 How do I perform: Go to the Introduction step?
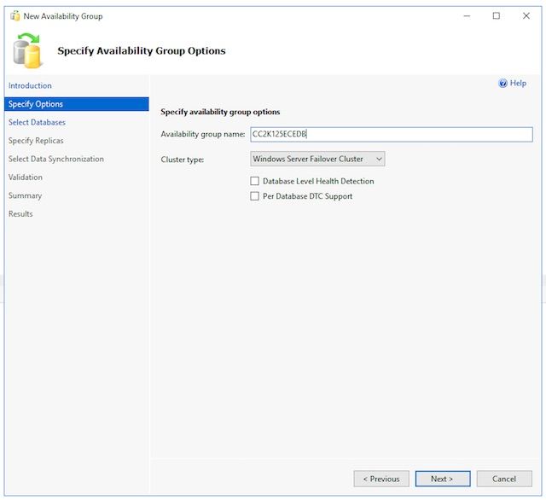(30, 85)
